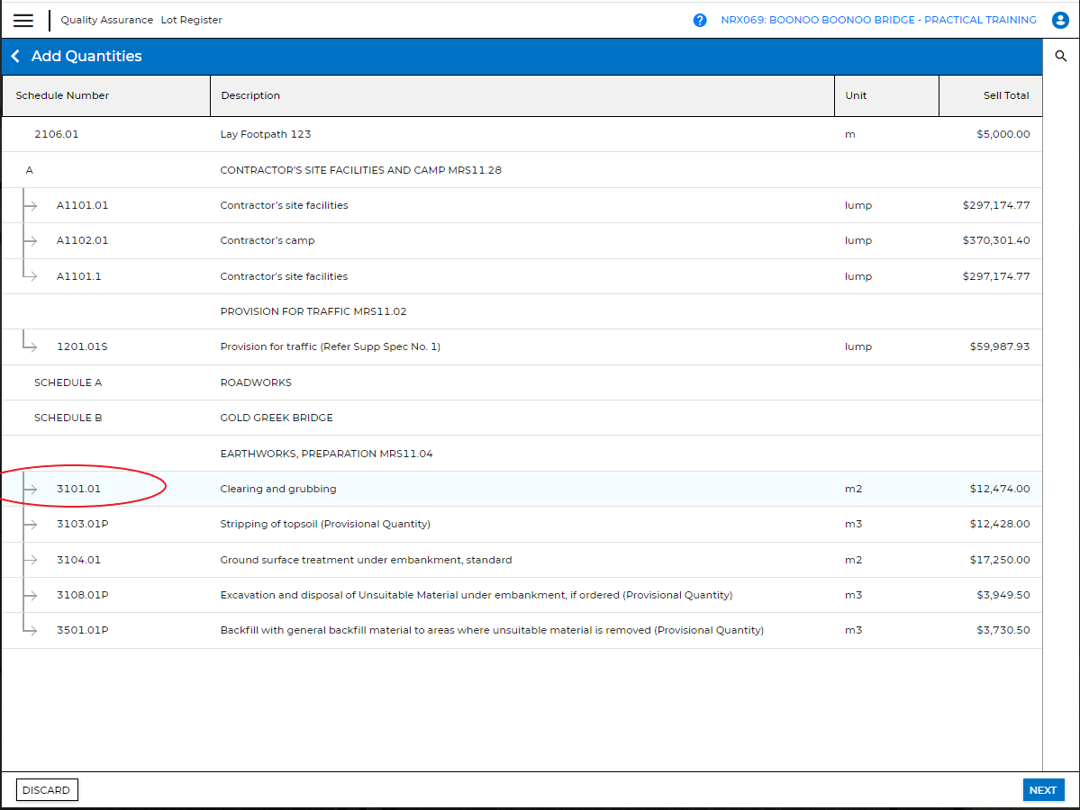Screen dimensions: 1080x810
Task: Select schedule item 3104.01
Action: tap(78, 560)
